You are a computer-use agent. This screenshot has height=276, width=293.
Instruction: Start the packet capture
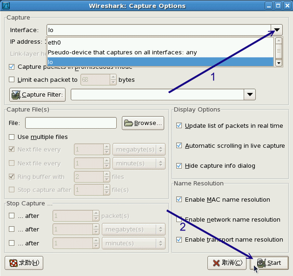pyautogui.click(x=269, y=263)
